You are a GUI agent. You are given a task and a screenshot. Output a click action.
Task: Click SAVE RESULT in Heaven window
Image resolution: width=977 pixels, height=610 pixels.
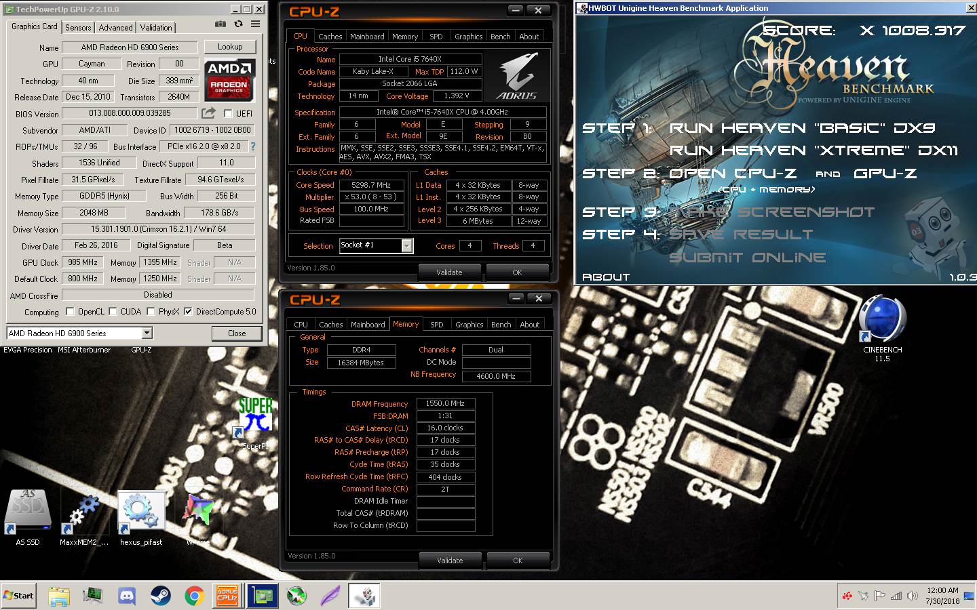click(741, 234)
